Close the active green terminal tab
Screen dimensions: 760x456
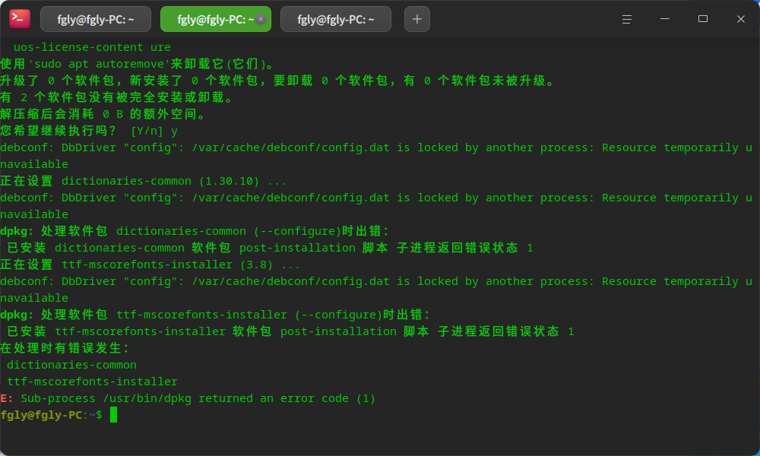[x=261, y=20]
